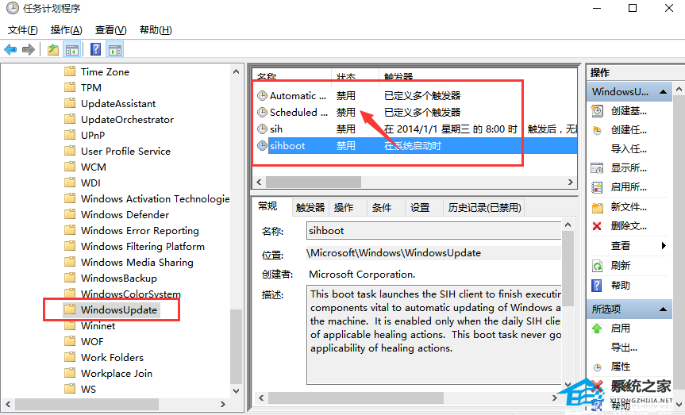Screen dimensions: 685x415
Task: Click the 名称 field showing sihboot
Action: [x=433, y=231]
